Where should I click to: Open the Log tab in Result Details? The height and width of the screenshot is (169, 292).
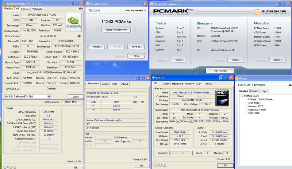[x=264, y=91]
